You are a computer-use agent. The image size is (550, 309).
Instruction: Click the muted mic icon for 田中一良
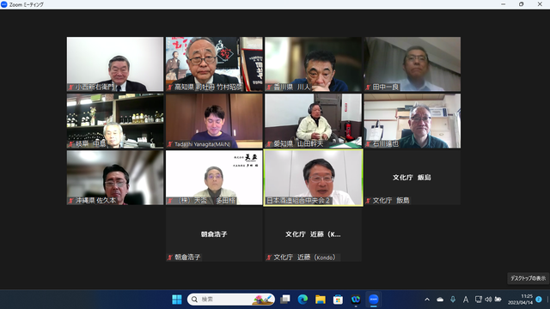click(x=368, y=88)
